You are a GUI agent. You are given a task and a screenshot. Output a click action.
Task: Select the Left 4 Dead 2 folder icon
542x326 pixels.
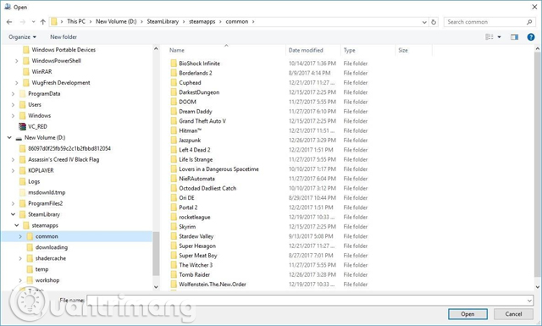[174, 150]
